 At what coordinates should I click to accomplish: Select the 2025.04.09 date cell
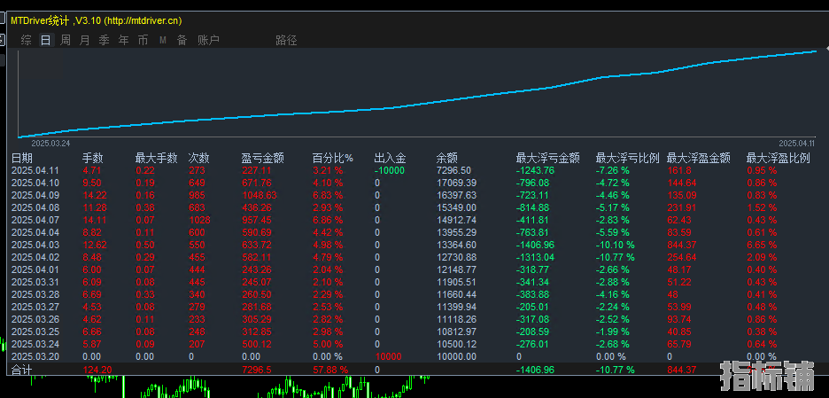click(35, 195)
